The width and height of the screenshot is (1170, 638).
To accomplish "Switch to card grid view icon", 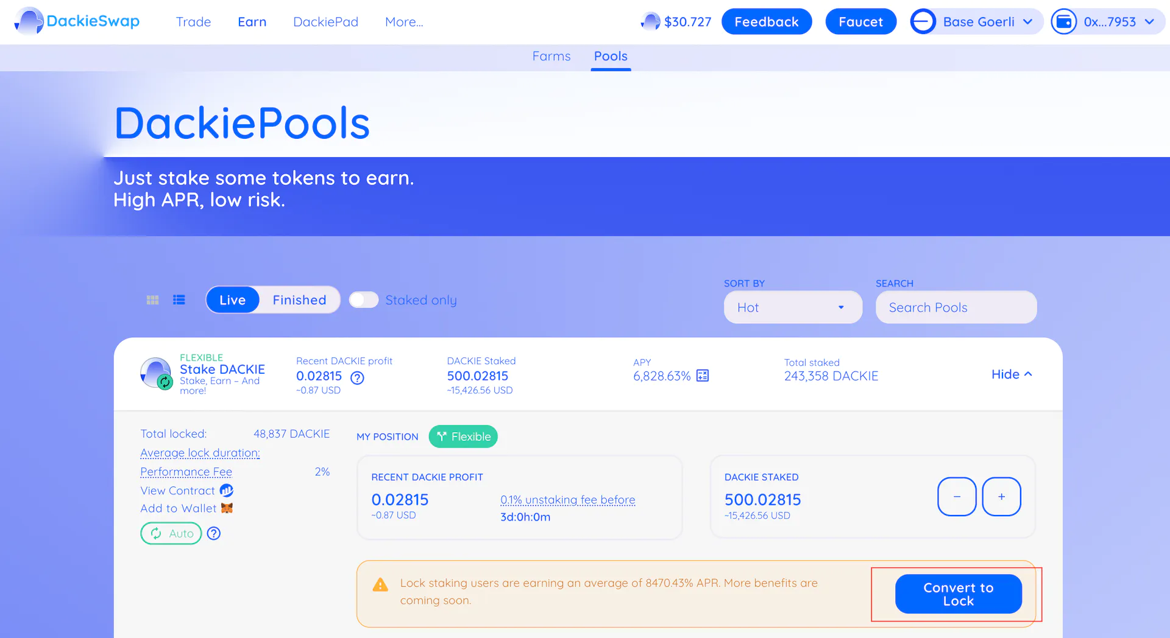I will pos(152,300).
